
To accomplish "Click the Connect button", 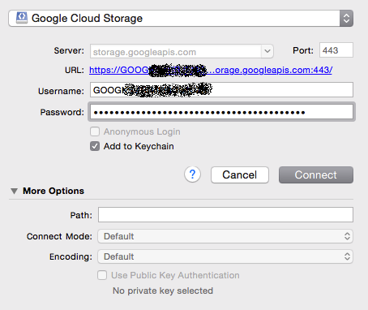I will coord(316,174).
